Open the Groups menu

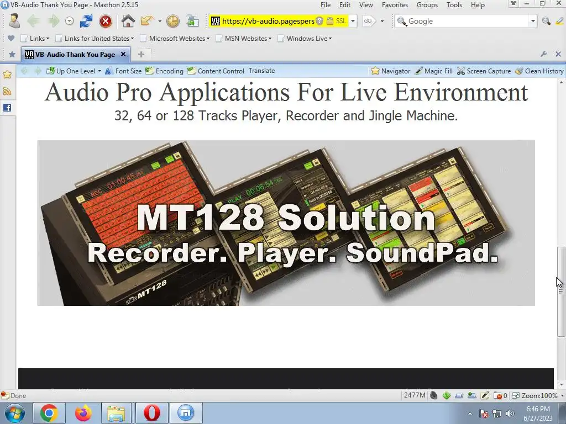(427, 5)
